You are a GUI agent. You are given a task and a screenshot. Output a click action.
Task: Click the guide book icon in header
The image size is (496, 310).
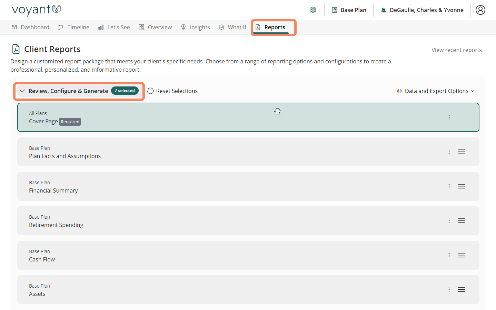(313, 10)
